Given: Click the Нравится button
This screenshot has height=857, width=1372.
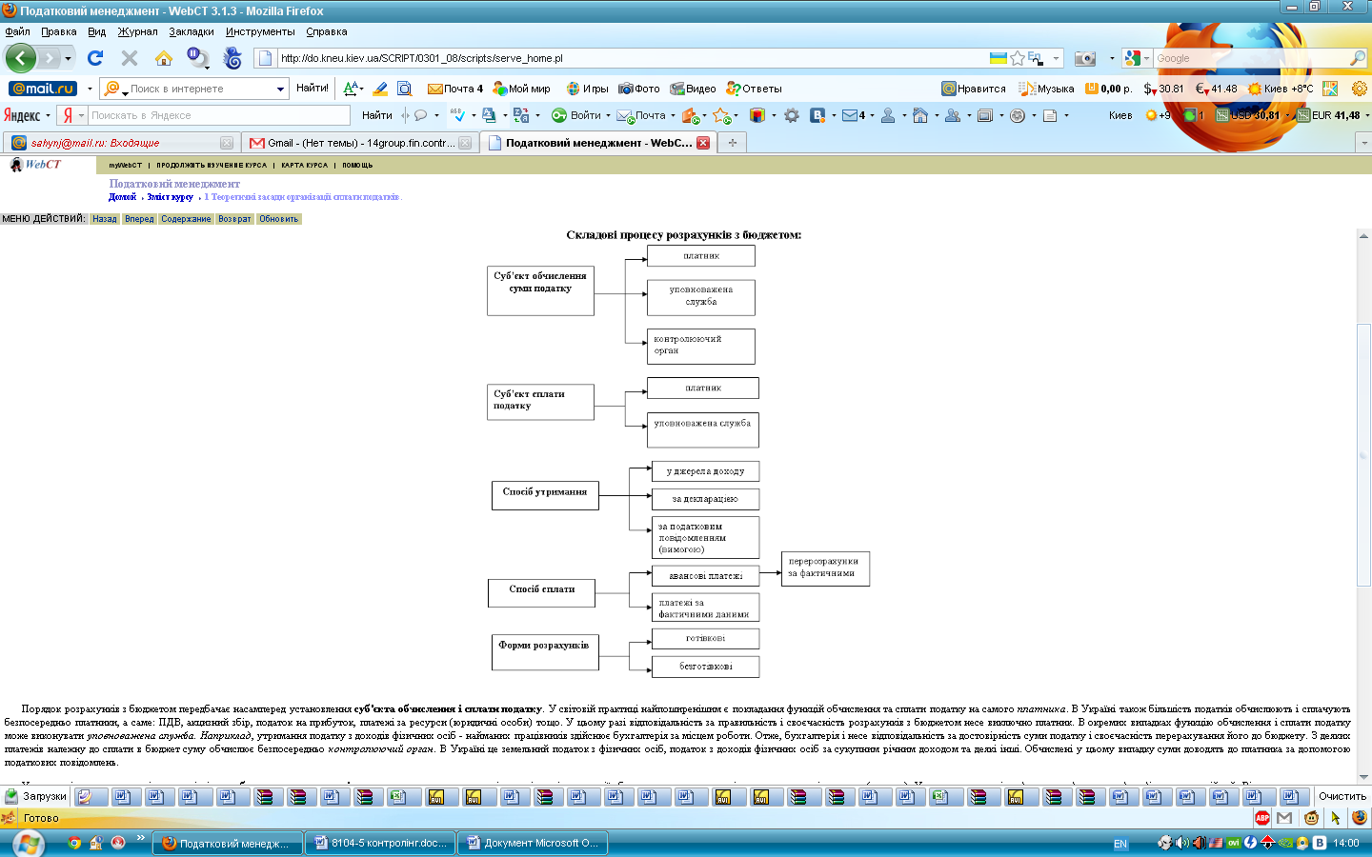Looking at the screenshot, I should (x=974, y=89).
